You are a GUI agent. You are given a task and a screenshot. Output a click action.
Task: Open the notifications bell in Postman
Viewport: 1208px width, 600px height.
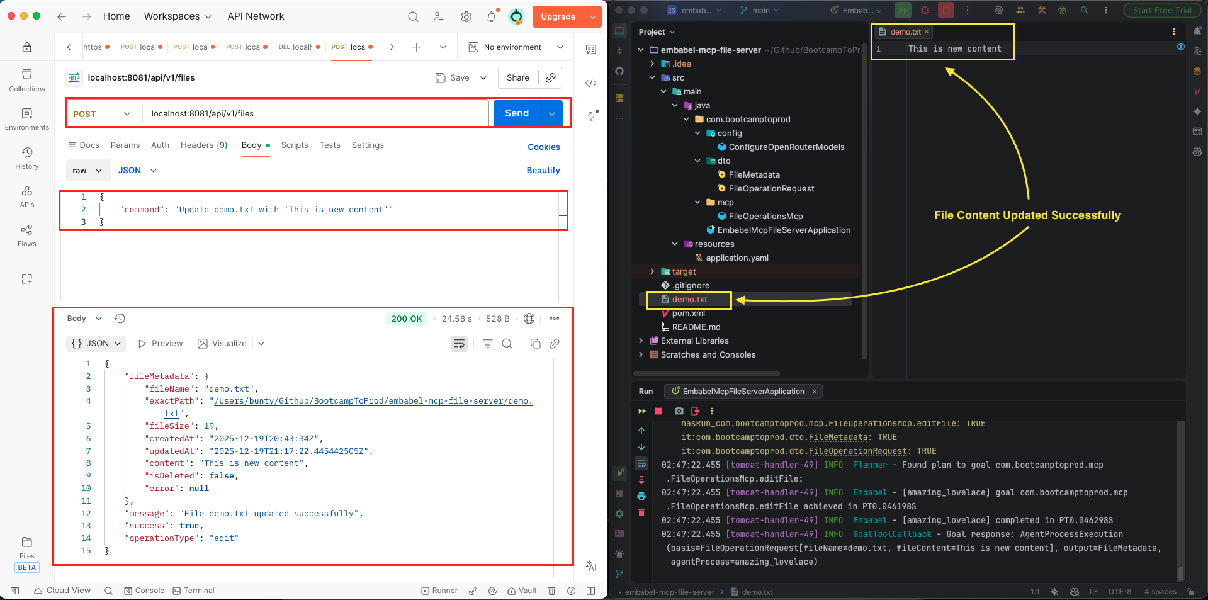tap(492, 17)
